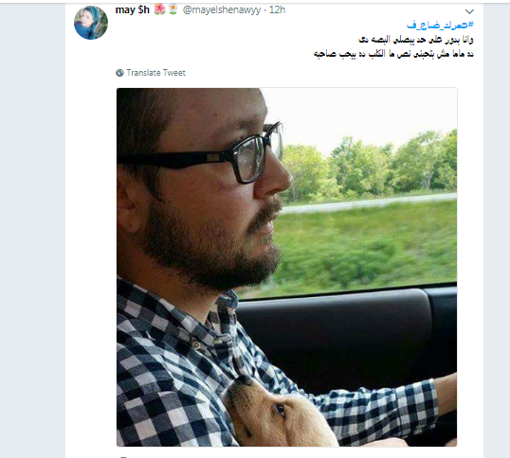Expand the tweet options chevron menu
Screen dimensions: 510x458
(x=469, y=11)
